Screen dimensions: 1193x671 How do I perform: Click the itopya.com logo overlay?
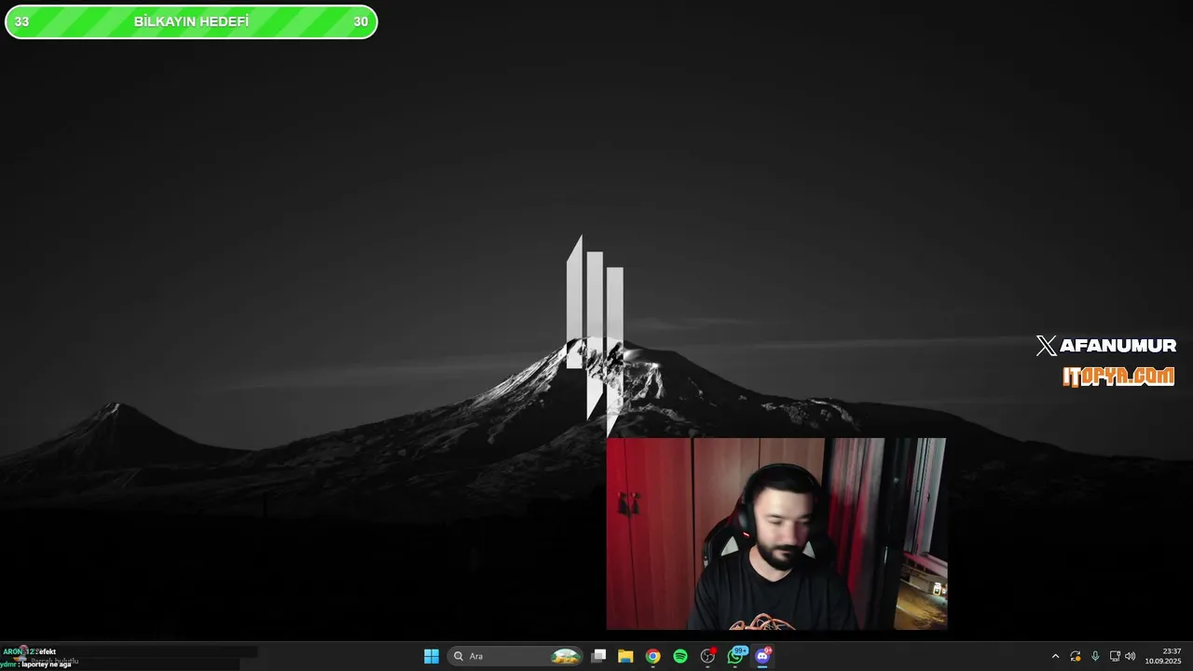pyautogui.click(x=1118, y=377)
